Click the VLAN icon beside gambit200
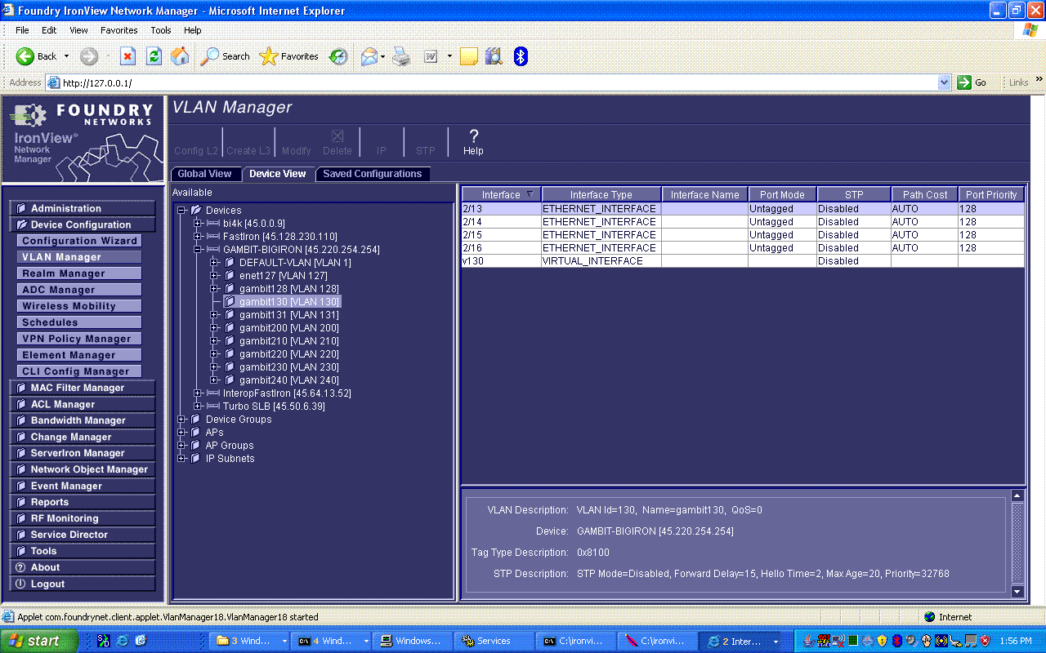Image resolution: width=1046 pixels, height=653 pixels. pyautogui.click(x=230, y=328)
